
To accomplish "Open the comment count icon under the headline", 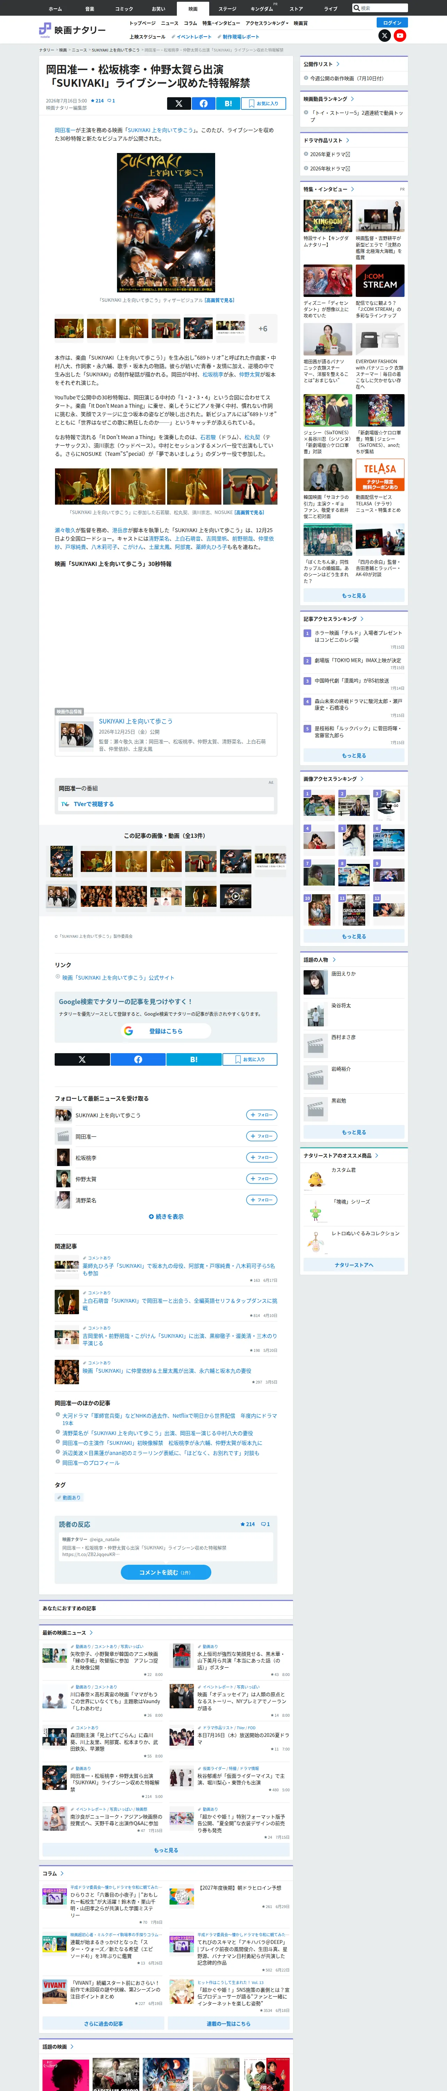I will pyautogui.click(x=111, y=101).
